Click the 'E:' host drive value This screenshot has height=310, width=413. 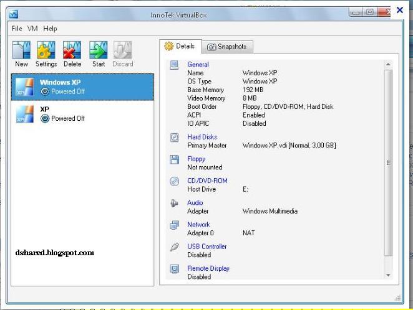click(245, 189)
